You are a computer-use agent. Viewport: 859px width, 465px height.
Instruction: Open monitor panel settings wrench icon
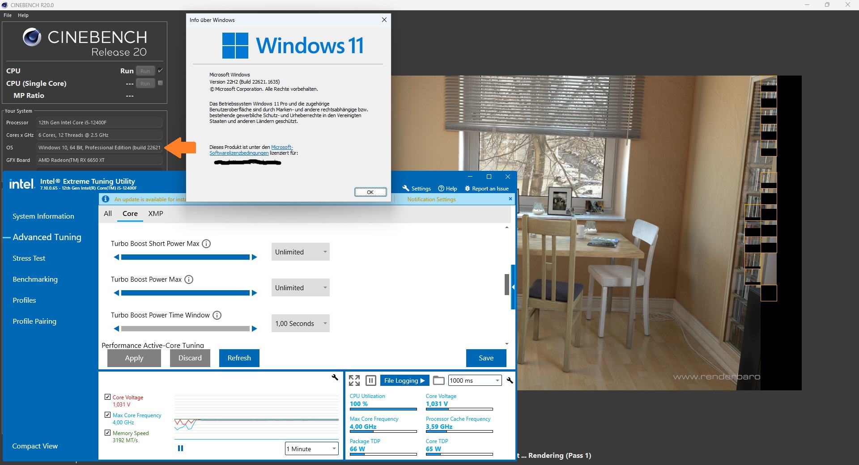click(510, 380)
